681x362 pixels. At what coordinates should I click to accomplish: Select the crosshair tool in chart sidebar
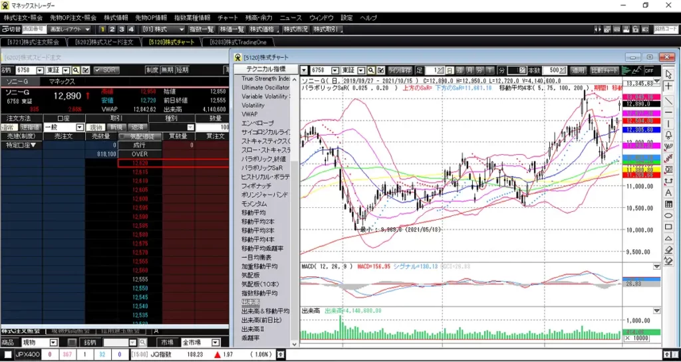(668, 86)
